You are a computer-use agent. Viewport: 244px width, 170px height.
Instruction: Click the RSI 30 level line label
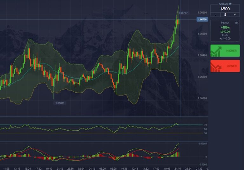pyautogui.click(x=206, y=133)
